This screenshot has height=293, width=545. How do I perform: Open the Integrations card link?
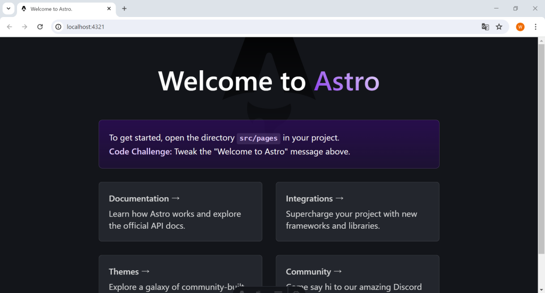[357, 212]
